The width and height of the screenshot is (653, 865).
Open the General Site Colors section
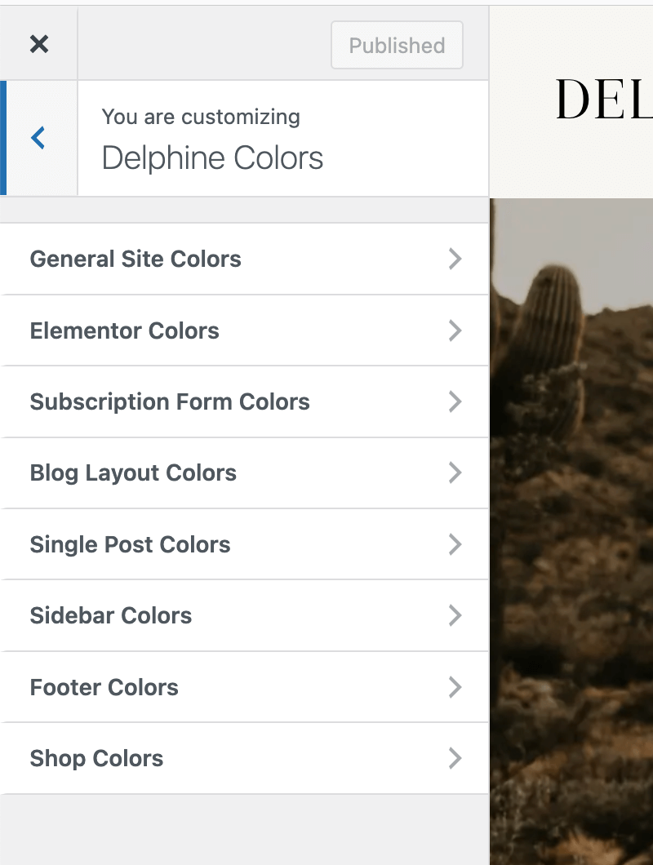tap(135, 259)
